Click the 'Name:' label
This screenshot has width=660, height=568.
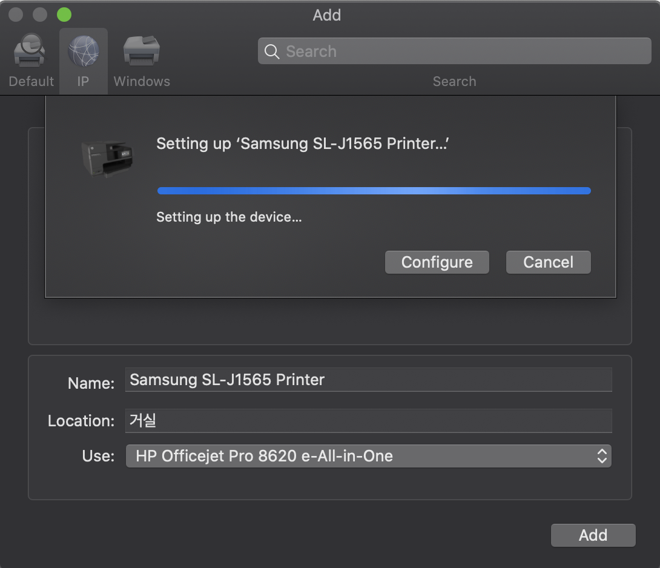point(91,383)
